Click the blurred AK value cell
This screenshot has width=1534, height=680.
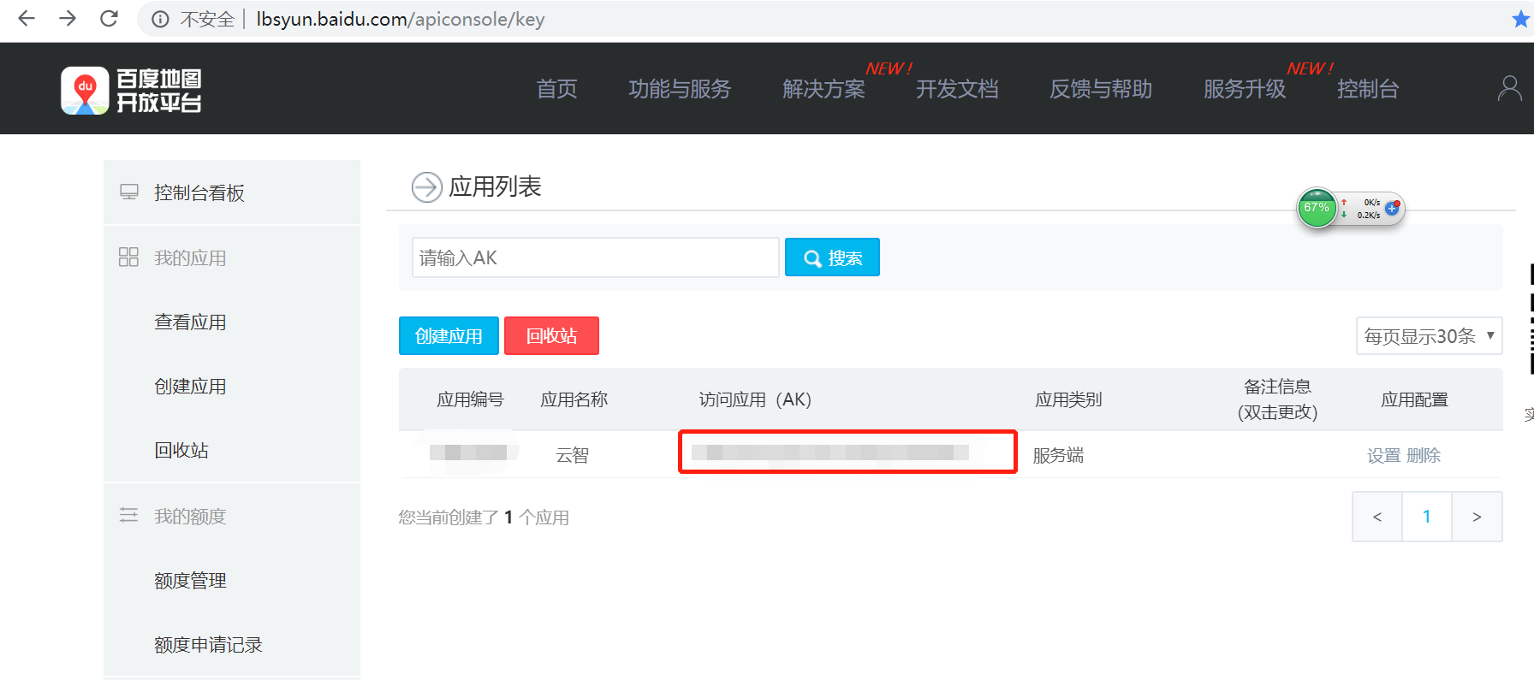830,452
